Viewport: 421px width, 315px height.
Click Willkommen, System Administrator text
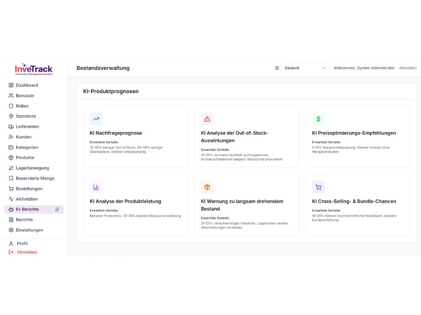point(364,68)
